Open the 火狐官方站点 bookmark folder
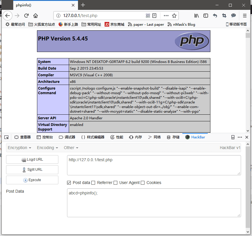Viewport: 252px width, 236px height. tap(42, 25)
